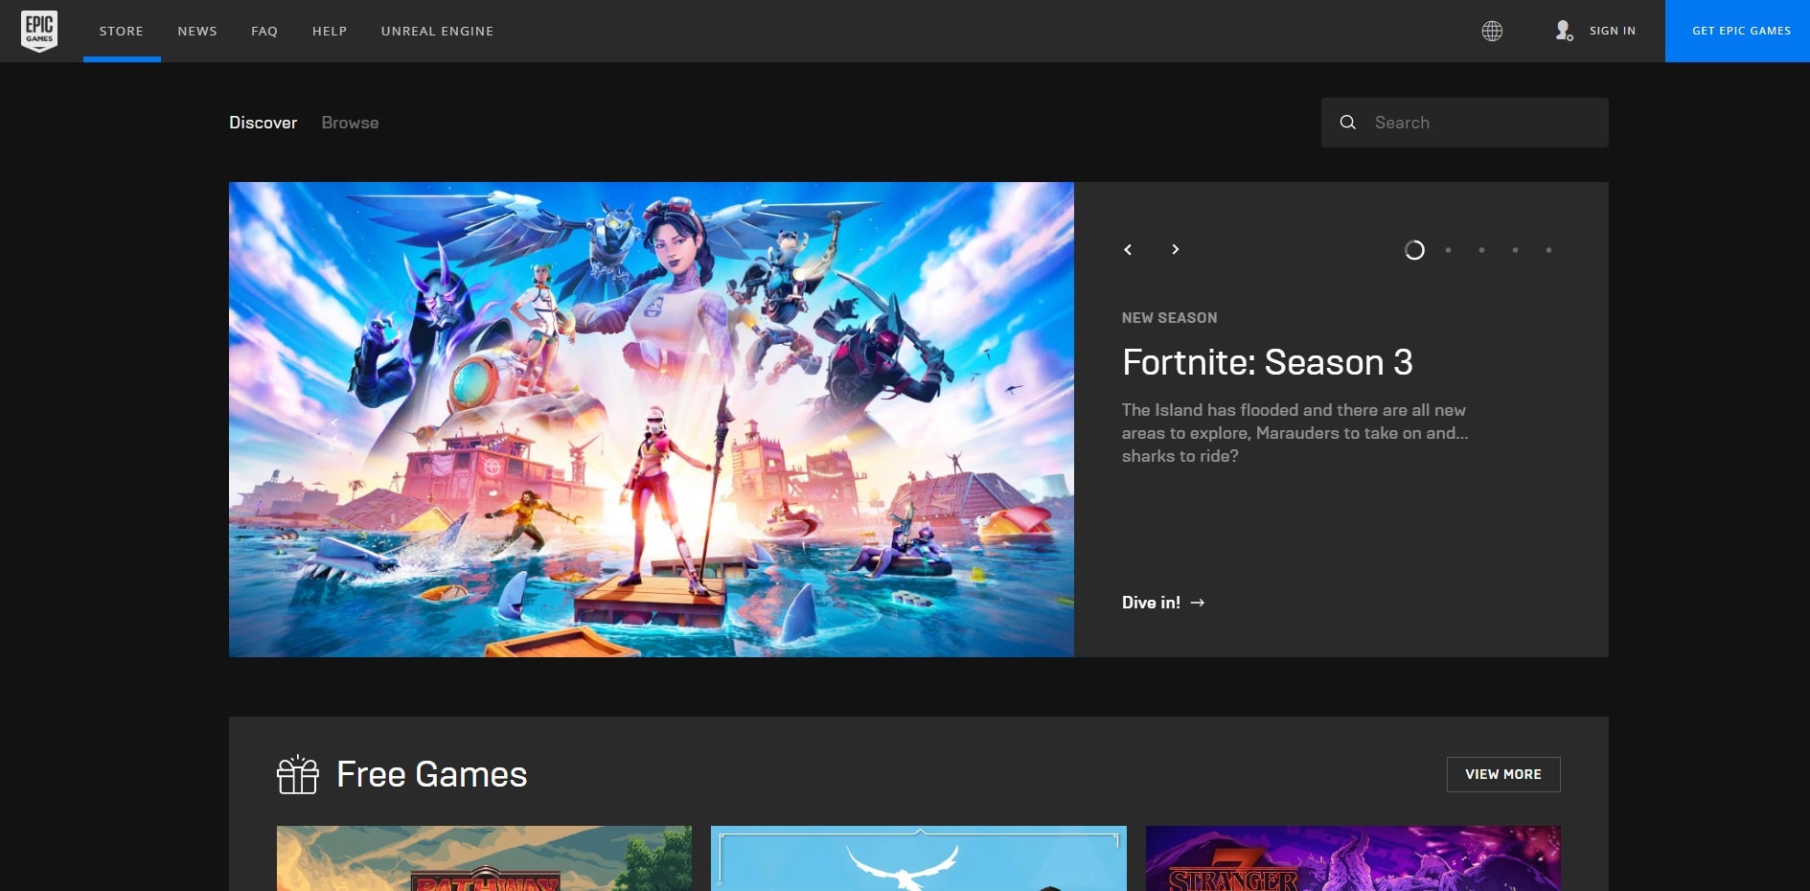Open the FAQ menu item
Viewport: 1810px width, 891px height.
click(264, 32)
